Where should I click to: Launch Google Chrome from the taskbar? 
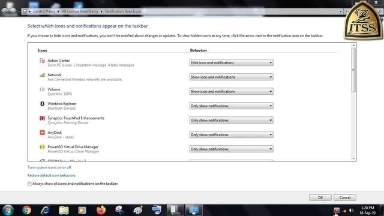(26, 210)
